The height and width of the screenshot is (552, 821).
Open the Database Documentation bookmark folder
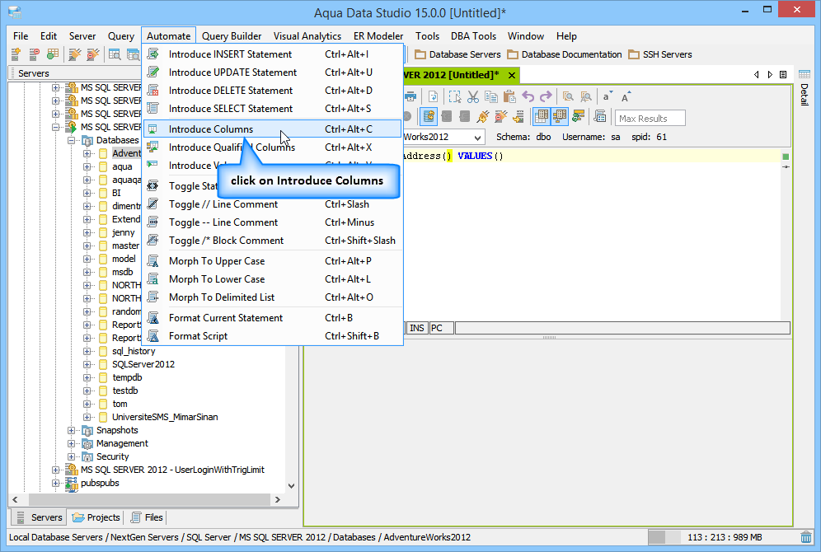(565, 54)
